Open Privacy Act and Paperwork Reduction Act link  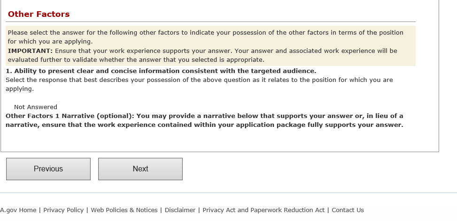tap(263, 210)
